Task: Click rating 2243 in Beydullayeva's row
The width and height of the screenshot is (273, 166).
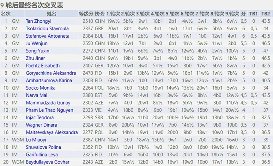Action: pos(88,162)
